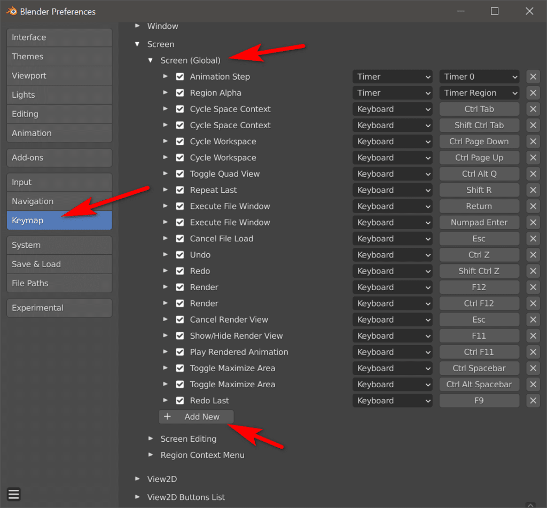This screenshot has width=547, height=508.
Task: Click the Blender logo in the title bar
Action: coord(12,11)
